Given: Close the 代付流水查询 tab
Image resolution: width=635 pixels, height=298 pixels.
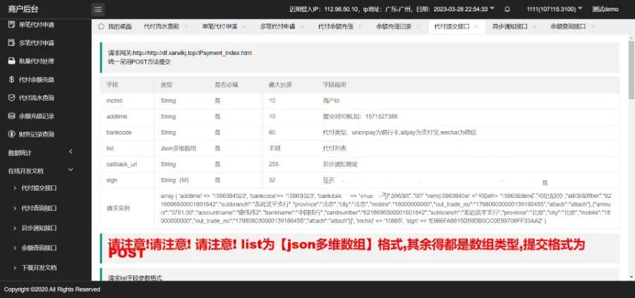Looking at the screenshot, I should click(186, 27).
